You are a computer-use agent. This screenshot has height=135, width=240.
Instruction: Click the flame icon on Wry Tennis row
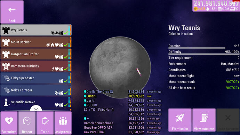tap(57, 33)
